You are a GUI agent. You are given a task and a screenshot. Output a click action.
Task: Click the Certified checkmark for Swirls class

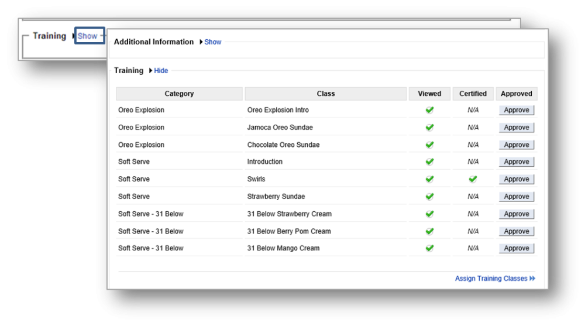pos(473,179)
